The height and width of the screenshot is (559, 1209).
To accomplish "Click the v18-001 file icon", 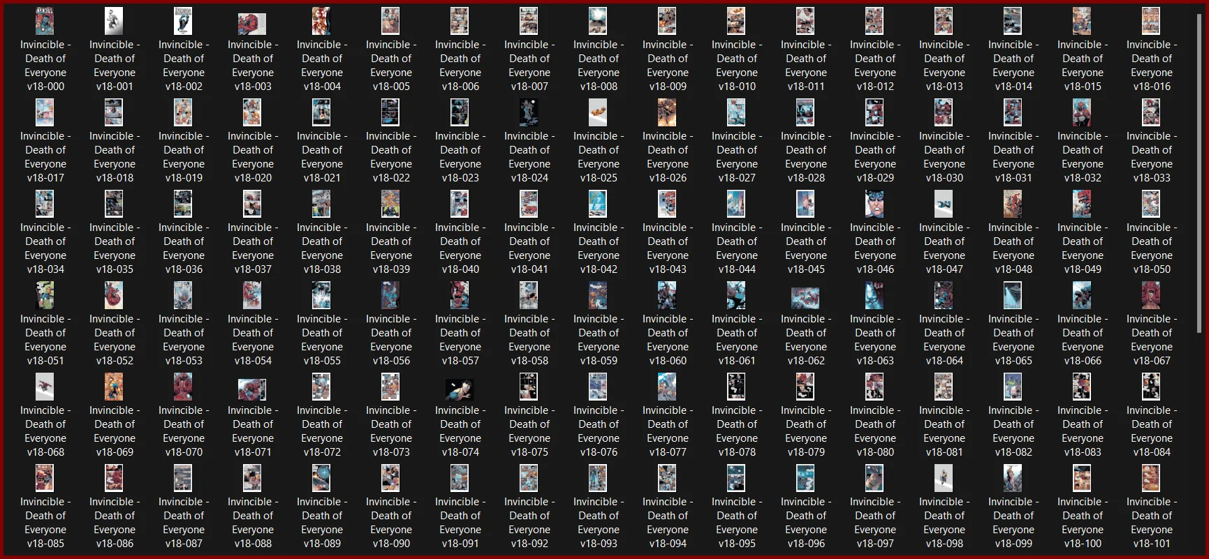I will [x=114, y=21].
